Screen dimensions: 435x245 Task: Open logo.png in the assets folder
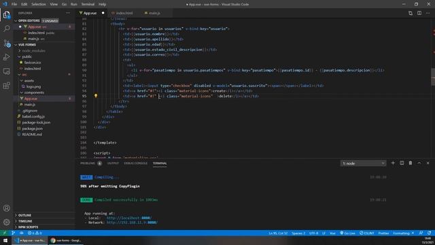coord(33,86)
